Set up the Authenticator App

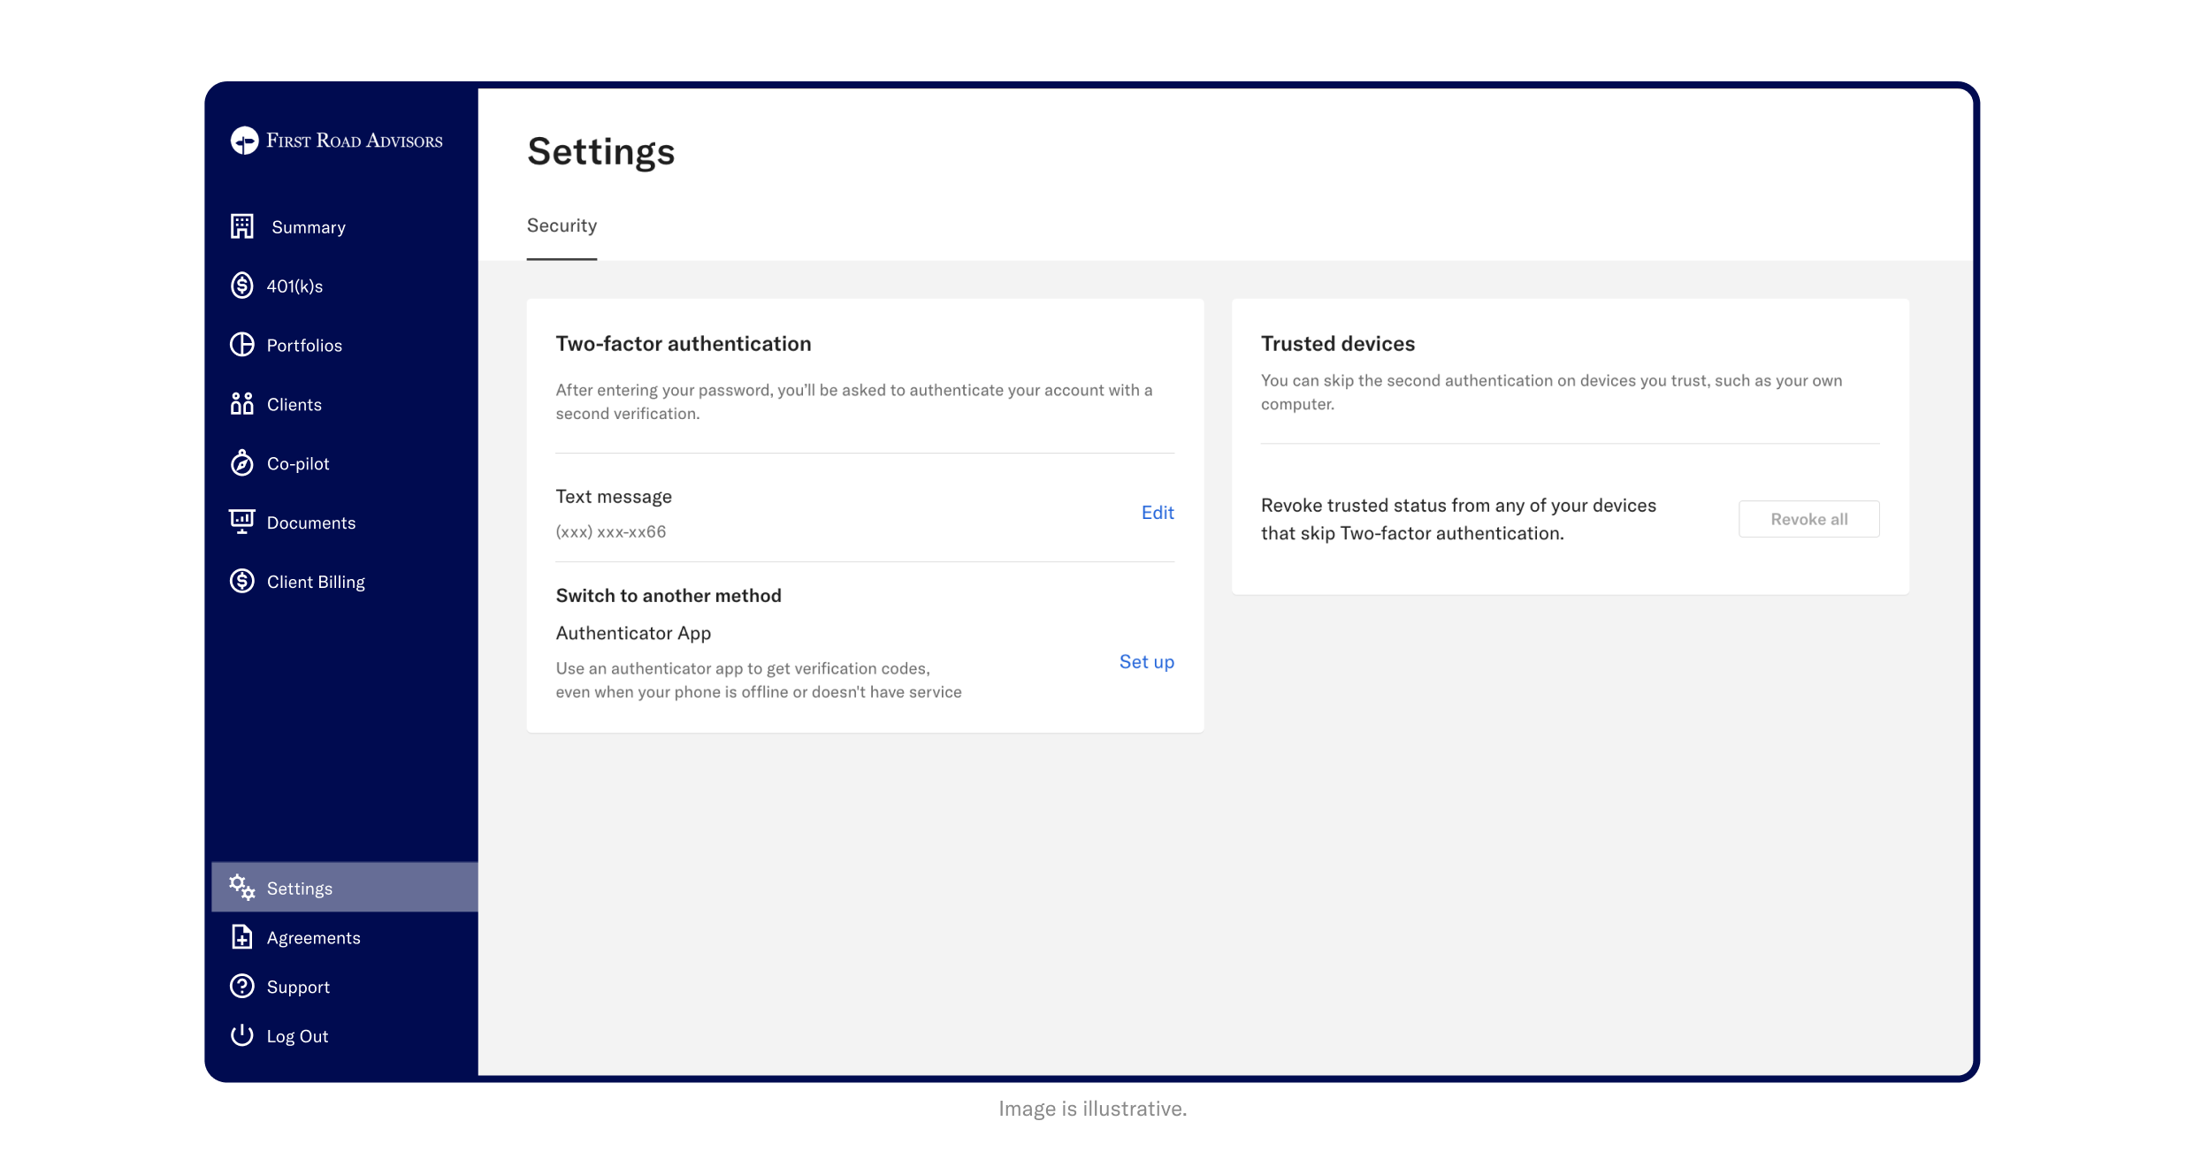[1147, 662]
